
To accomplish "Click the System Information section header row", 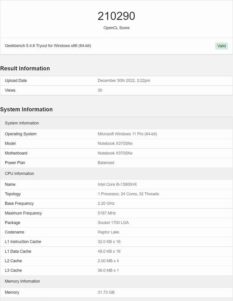I will coord(116,123).
